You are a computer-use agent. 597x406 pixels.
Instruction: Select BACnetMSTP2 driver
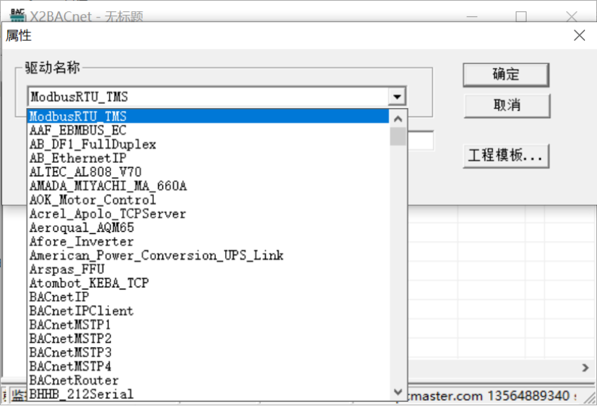click(x=208, y=339)
